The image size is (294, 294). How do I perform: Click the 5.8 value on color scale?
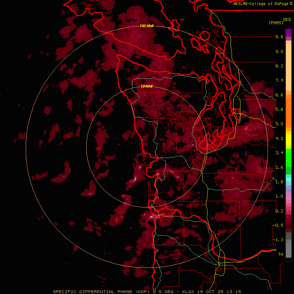(279, 109)
